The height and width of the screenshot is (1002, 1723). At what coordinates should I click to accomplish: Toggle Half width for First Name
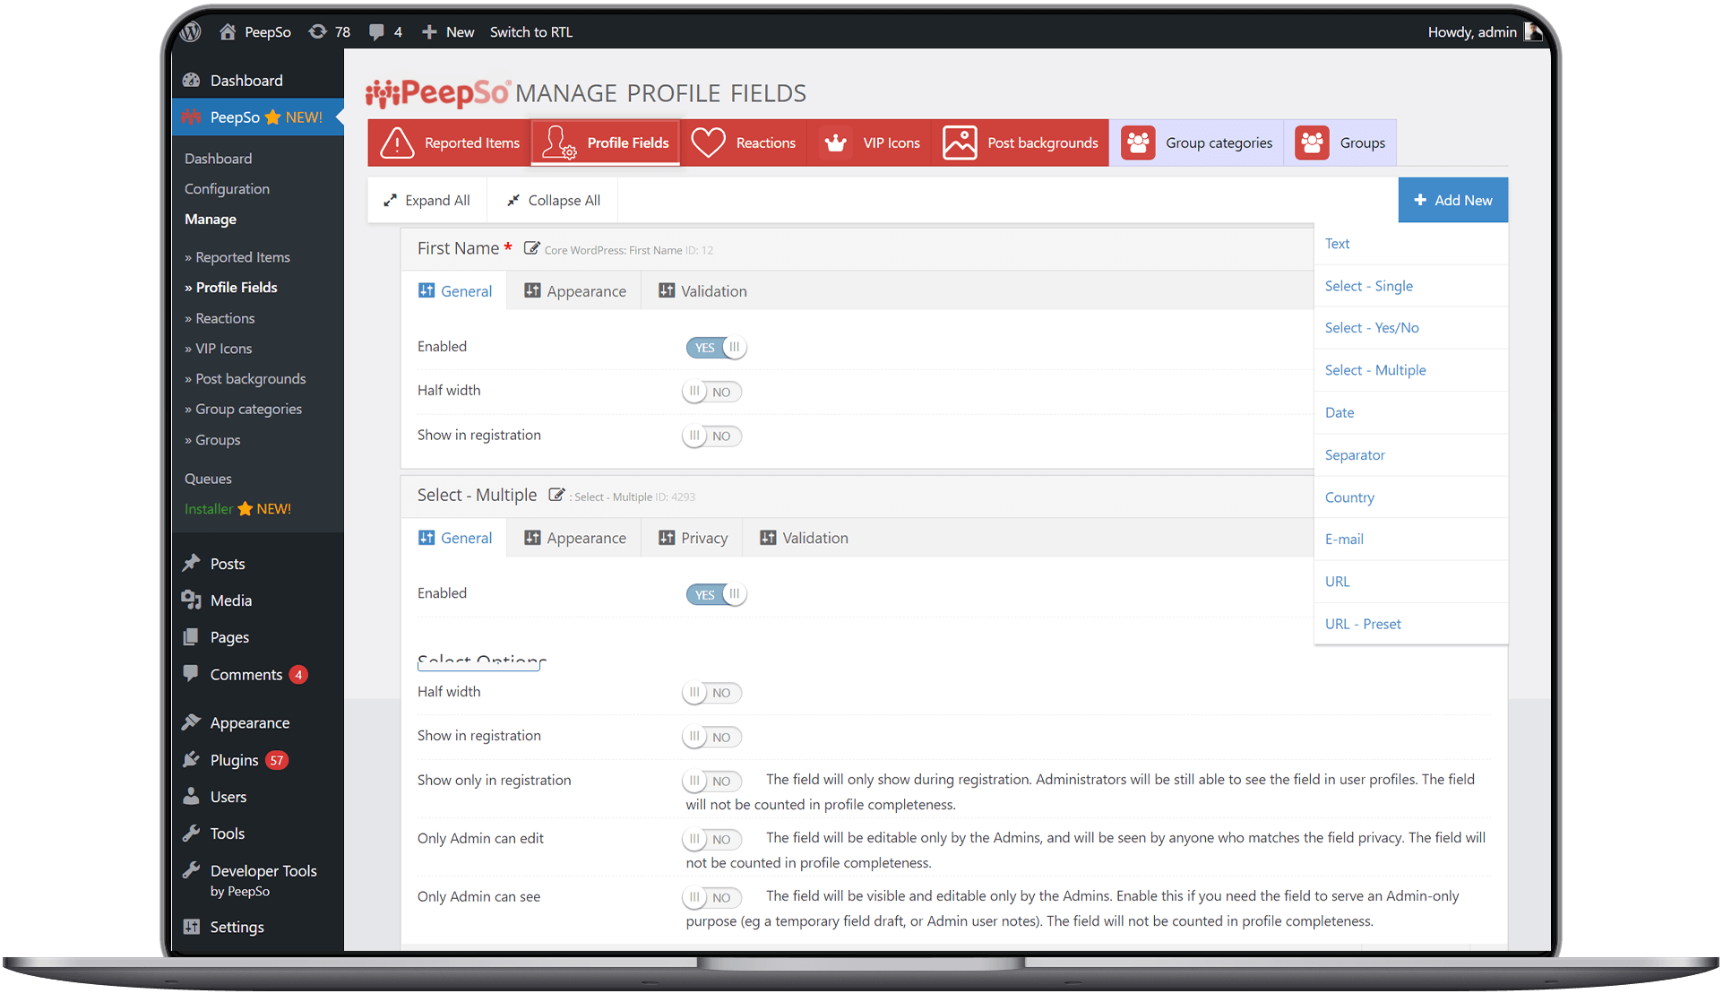(712, 392)
